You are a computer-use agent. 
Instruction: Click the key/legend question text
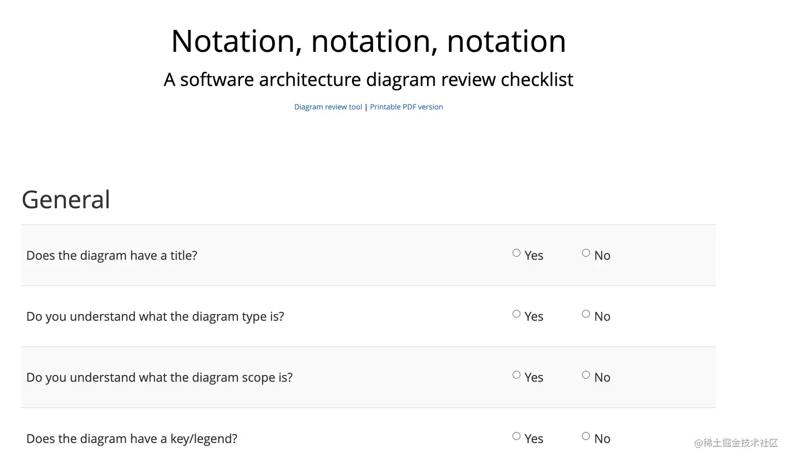131,439
